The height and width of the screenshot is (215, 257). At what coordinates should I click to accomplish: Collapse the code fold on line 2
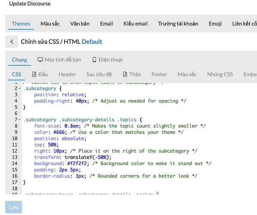coord(20,89)
